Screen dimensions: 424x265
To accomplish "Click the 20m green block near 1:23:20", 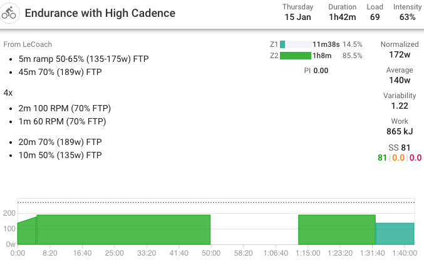I will (x=336, y=230).
